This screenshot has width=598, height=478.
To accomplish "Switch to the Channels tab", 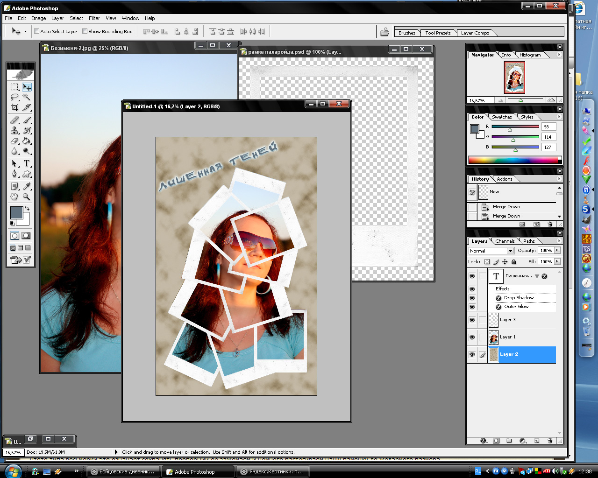I will pos(505,241).
